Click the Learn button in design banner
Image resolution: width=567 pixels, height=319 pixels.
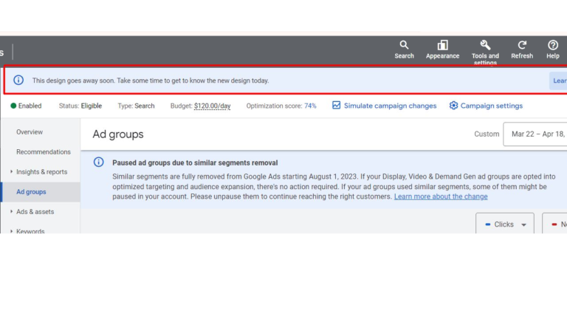pos(558,80)
